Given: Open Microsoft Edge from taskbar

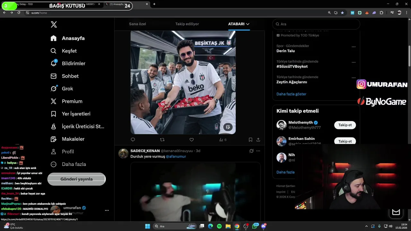Looking at the screenshot, I should coord(210,226).
